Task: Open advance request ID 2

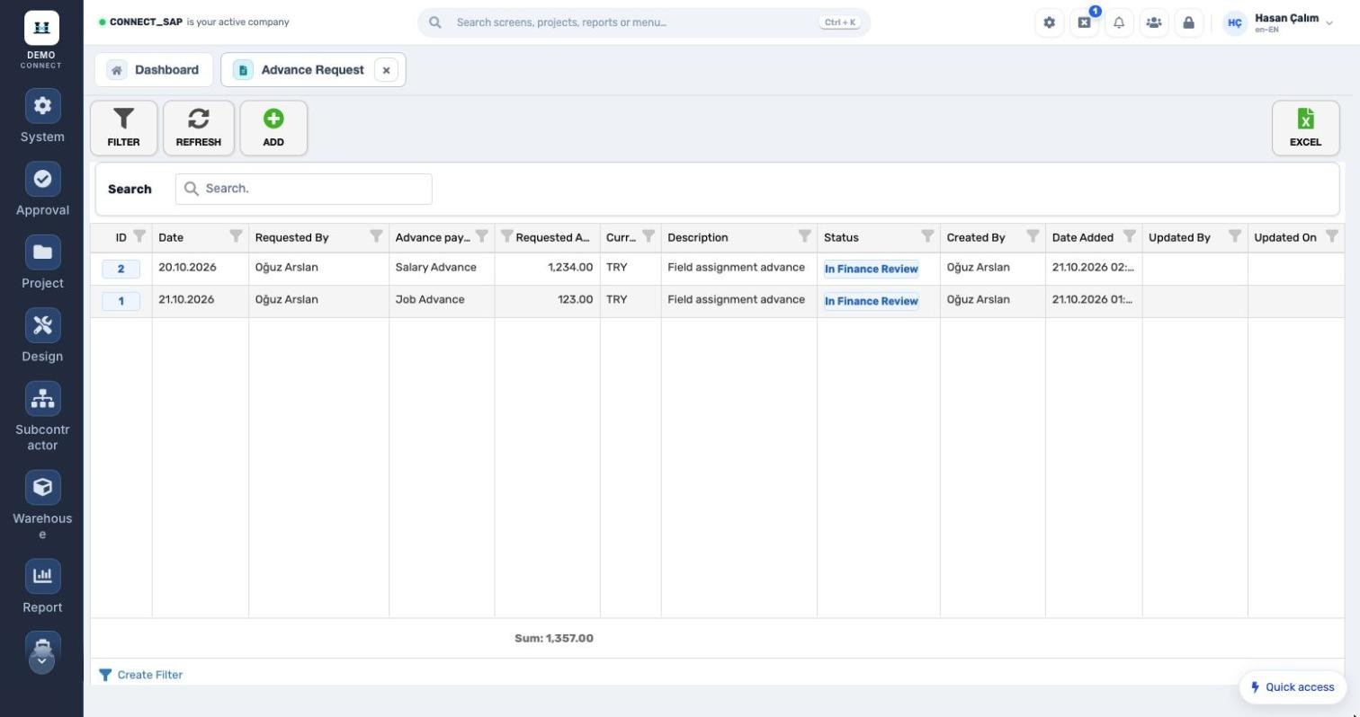Action: point(121,269)
